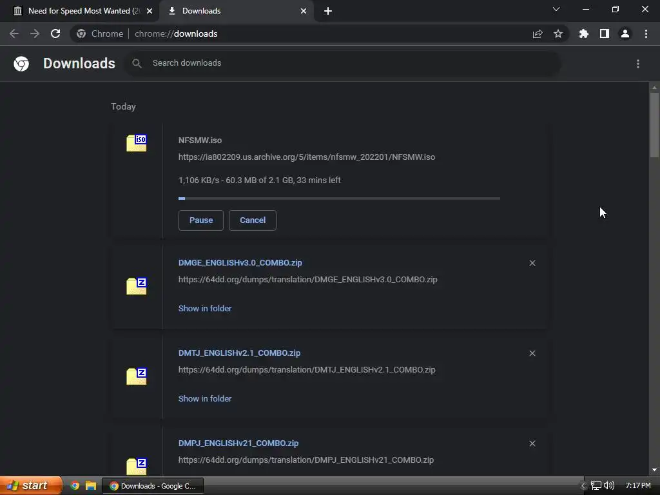Click Downloads - Google Chrome taskbar button
Viewport: 660px width, 495px height.
(153, 486)
